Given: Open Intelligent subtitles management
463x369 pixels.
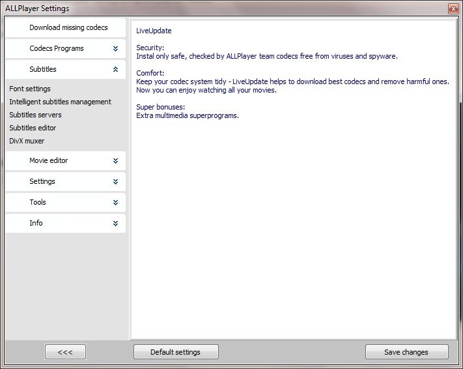Looking at the screenshot, I should tap(61, 102).
